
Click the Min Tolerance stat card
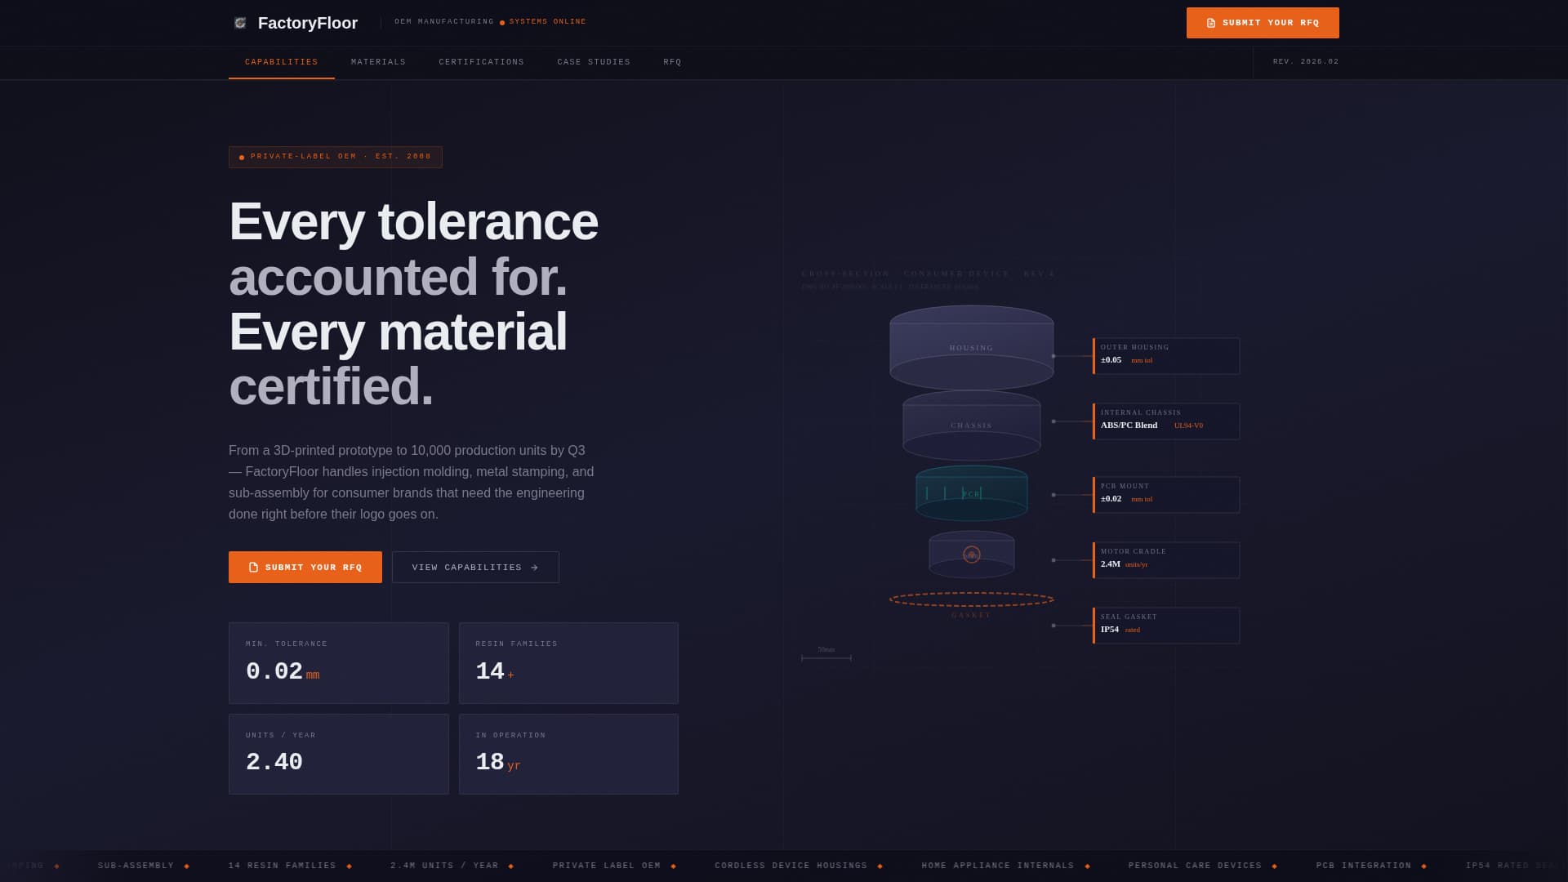coord(338,662)
